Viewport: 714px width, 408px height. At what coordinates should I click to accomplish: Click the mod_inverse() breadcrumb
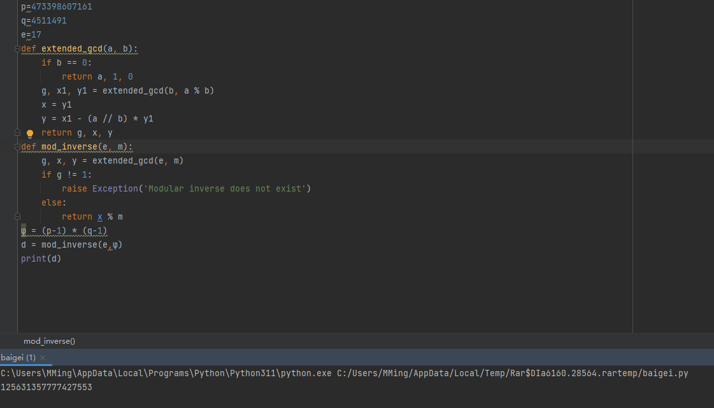[x=49, y=341]
